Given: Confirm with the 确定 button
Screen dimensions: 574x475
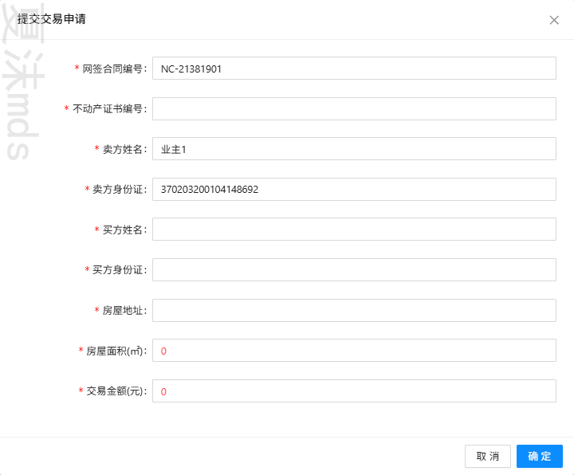Looking at the screenshot, I should coord(539,457).
